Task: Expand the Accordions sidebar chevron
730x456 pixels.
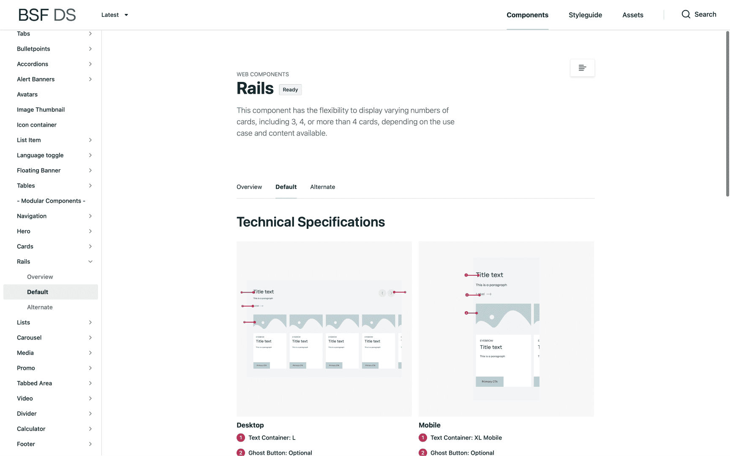Action: [x=90, y=64]
